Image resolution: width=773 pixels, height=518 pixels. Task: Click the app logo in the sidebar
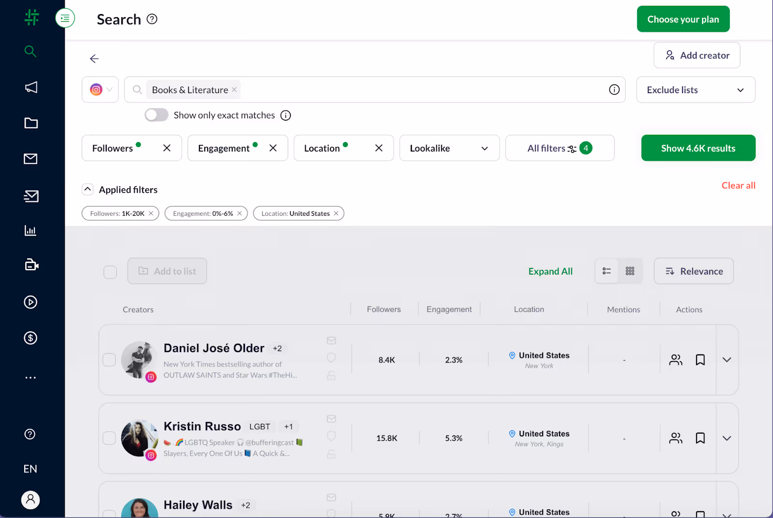32,18
